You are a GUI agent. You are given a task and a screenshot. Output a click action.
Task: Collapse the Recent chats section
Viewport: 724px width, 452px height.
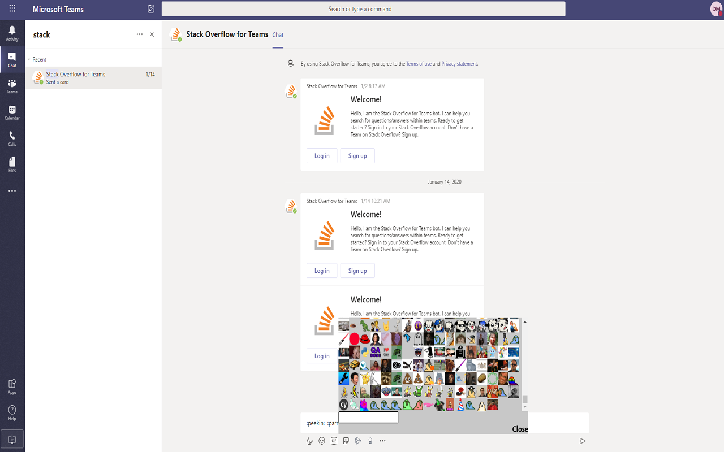[29, 59]
